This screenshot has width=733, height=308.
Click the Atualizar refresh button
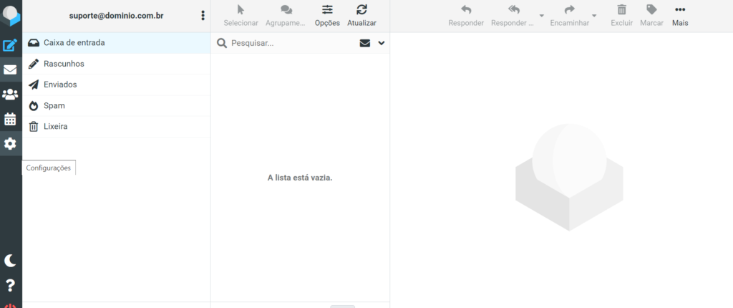(361, 15)
